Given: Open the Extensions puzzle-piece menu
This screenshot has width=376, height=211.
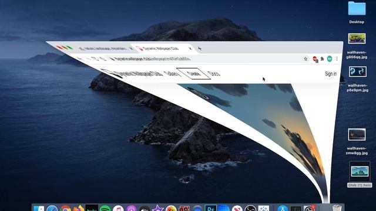Looking at the screenshot, I should (x=322, y=59).
